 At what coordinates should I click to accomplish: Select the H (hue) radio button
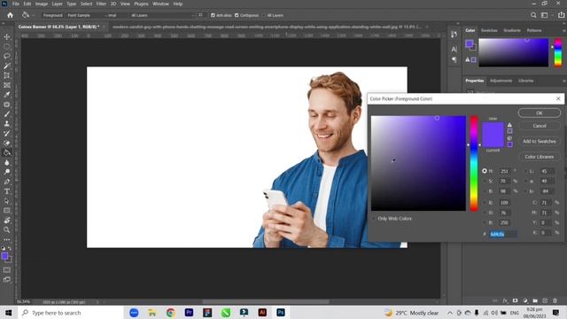pos(485,171)
